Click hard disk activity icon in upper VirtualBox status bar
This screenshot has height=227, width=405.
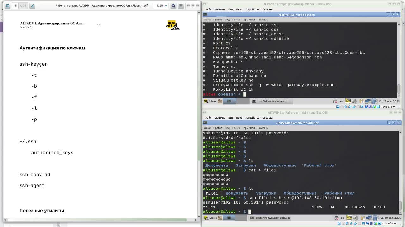(x=338, y=107)
